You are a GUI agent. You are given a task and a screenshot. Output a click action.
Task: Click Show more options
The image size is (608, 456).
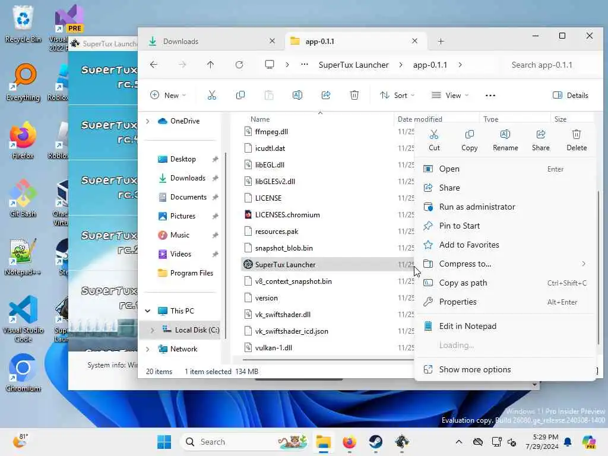click(505, 369)
